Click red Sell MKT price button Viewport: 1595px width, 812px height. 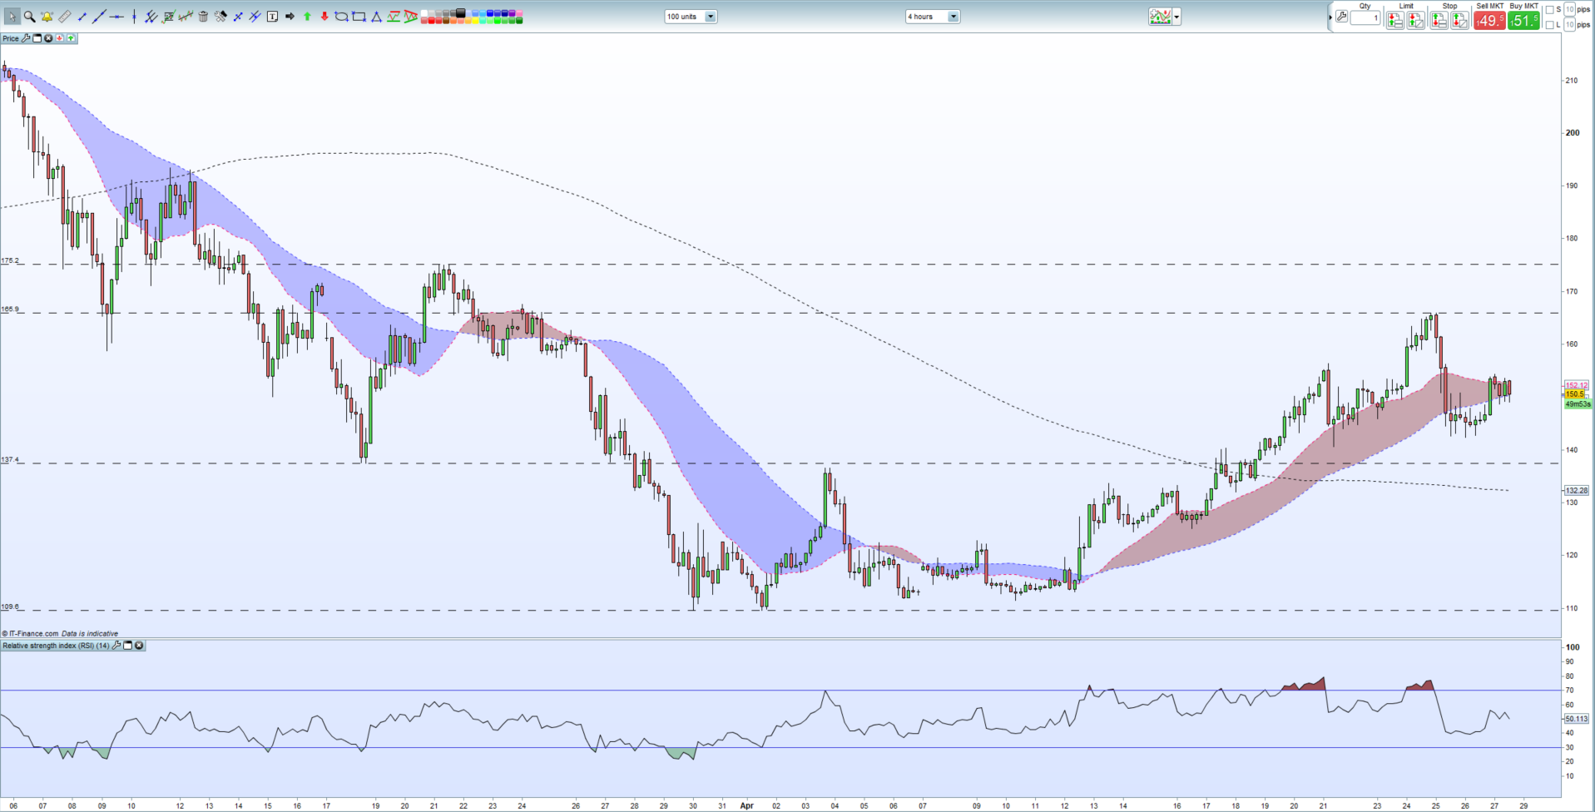[x=1489, y=20]
